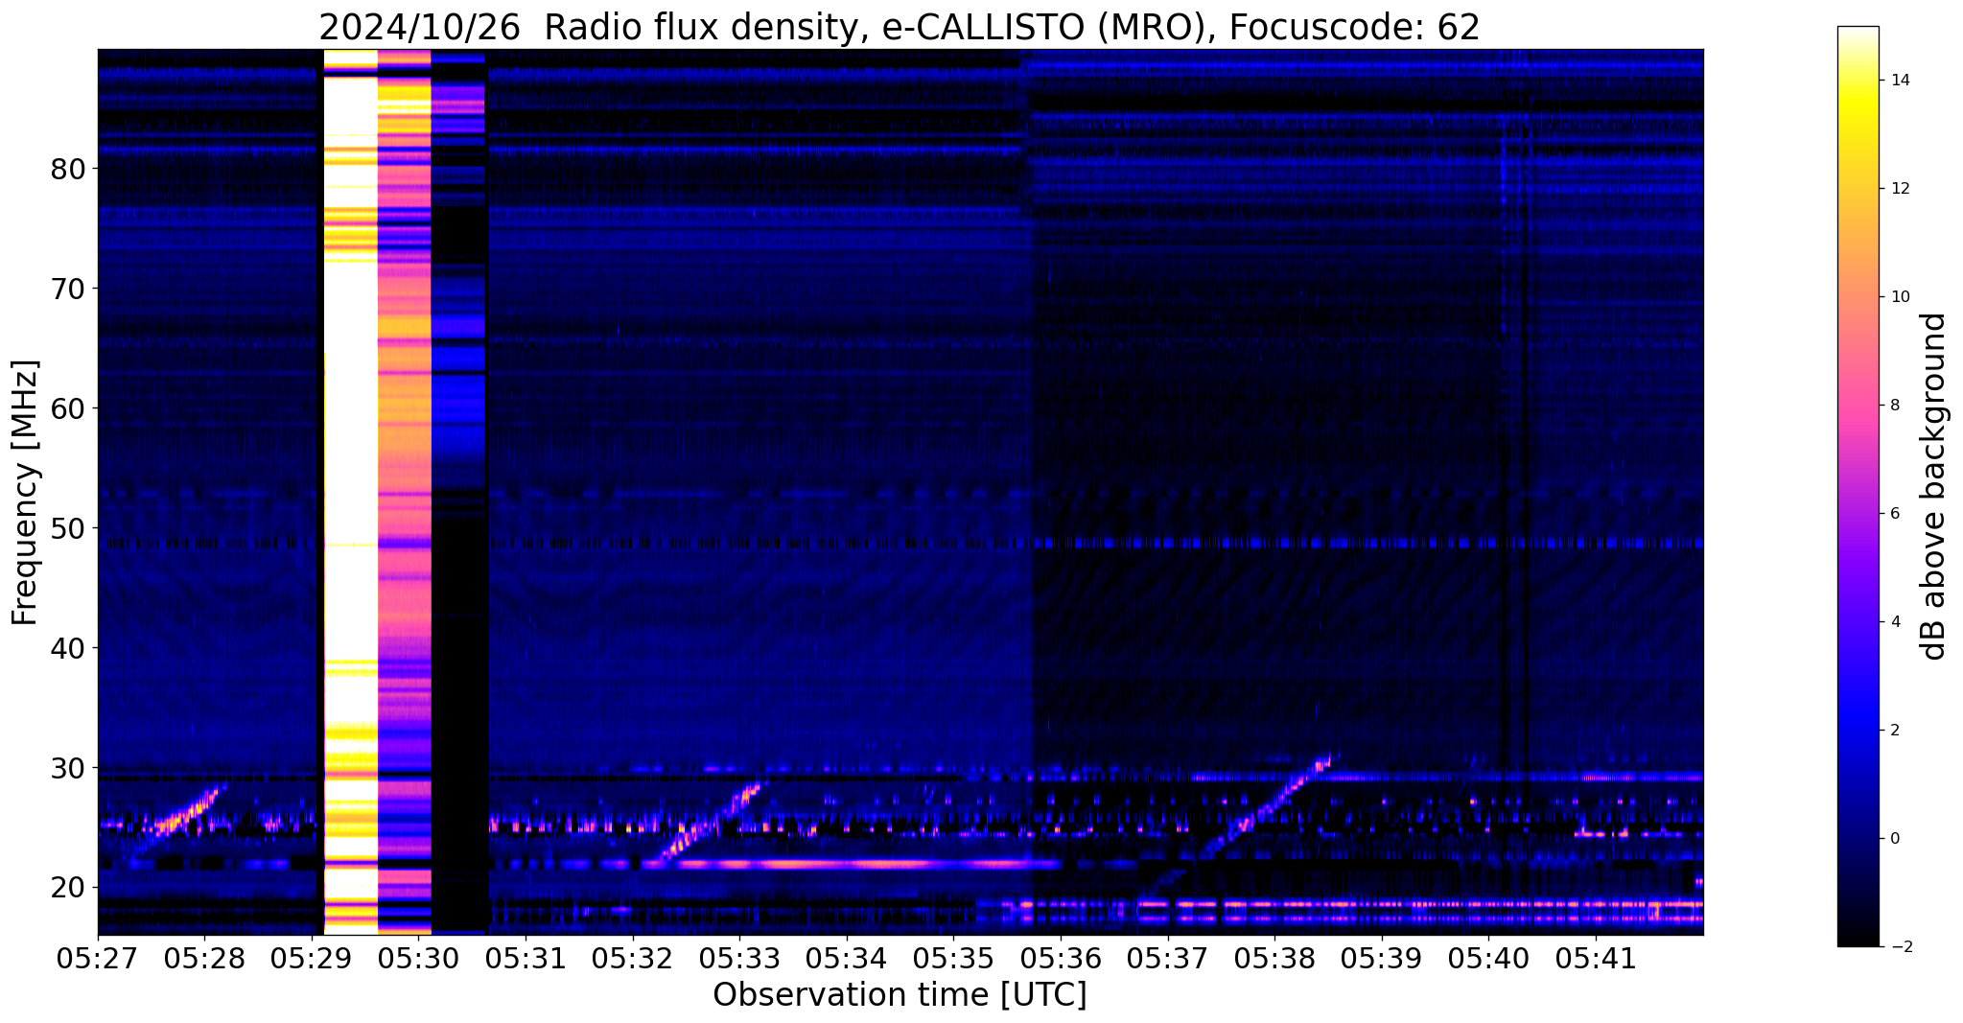This screenshot has height=1023, width=1963.
Task: Click the 6 dB colorbar tick value
Action: click(x=1894, y=514)
